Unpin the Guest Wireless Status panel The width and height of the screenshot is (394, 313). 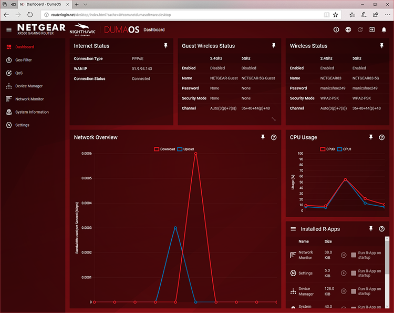click(x=274, y=46)
